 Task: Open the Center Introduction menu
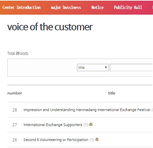click(22, 7)
